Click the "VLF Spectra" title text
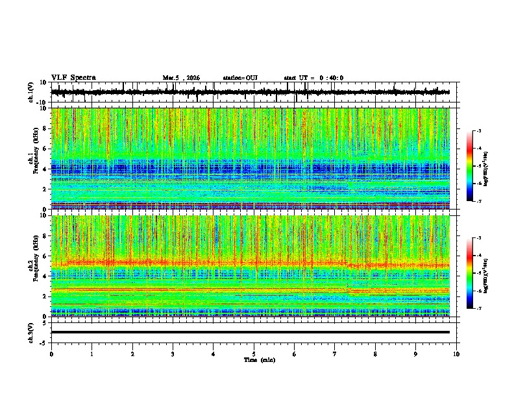 (x=73, y=78)
